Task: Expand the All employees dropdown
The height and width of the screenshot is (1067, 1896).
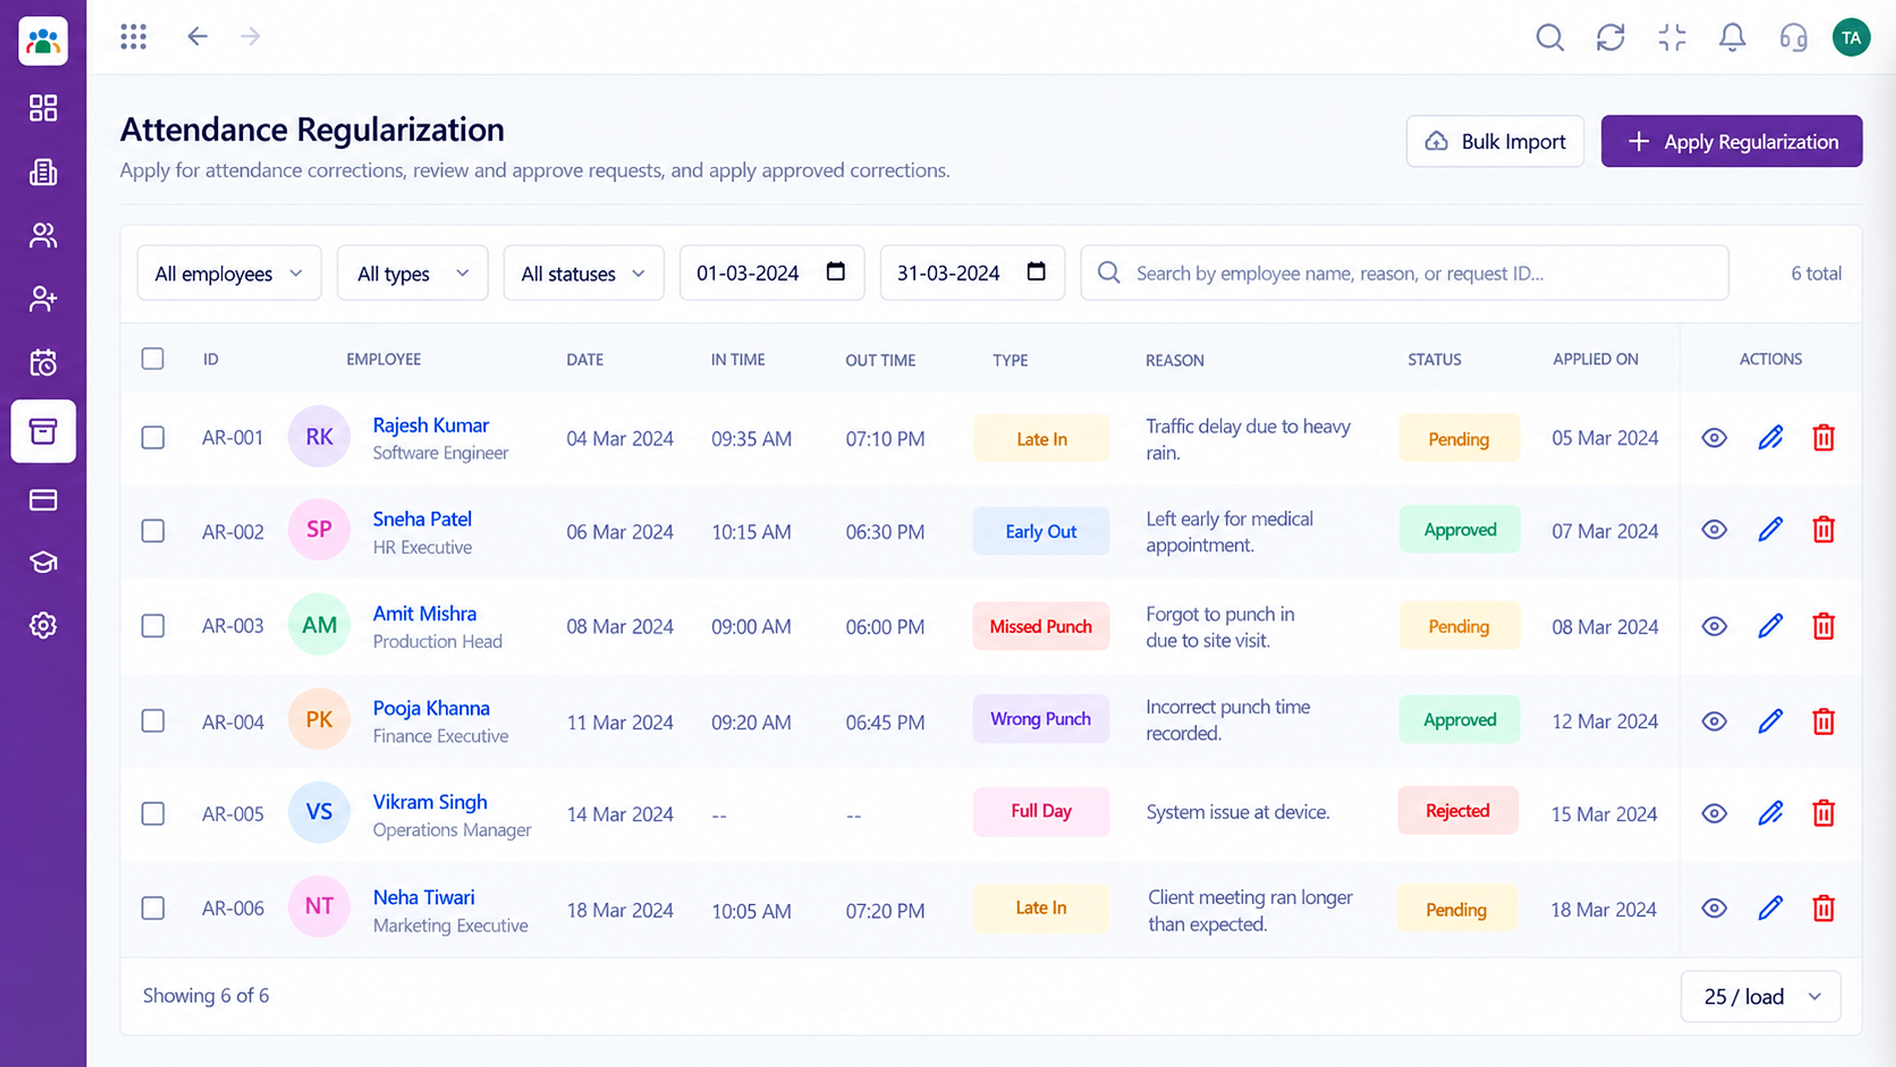Action: (229, 273)
